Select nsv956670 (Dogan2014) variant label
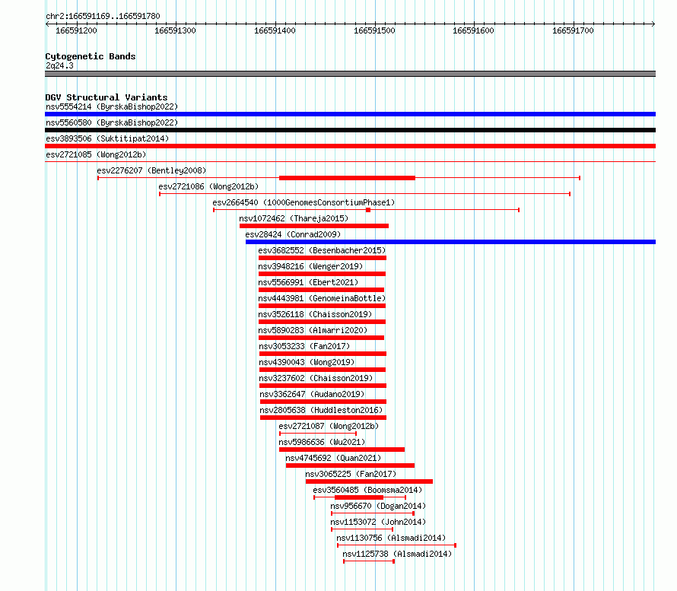This screenshot has width=677, height=591. pyautogui.click(x=378, y=506)
